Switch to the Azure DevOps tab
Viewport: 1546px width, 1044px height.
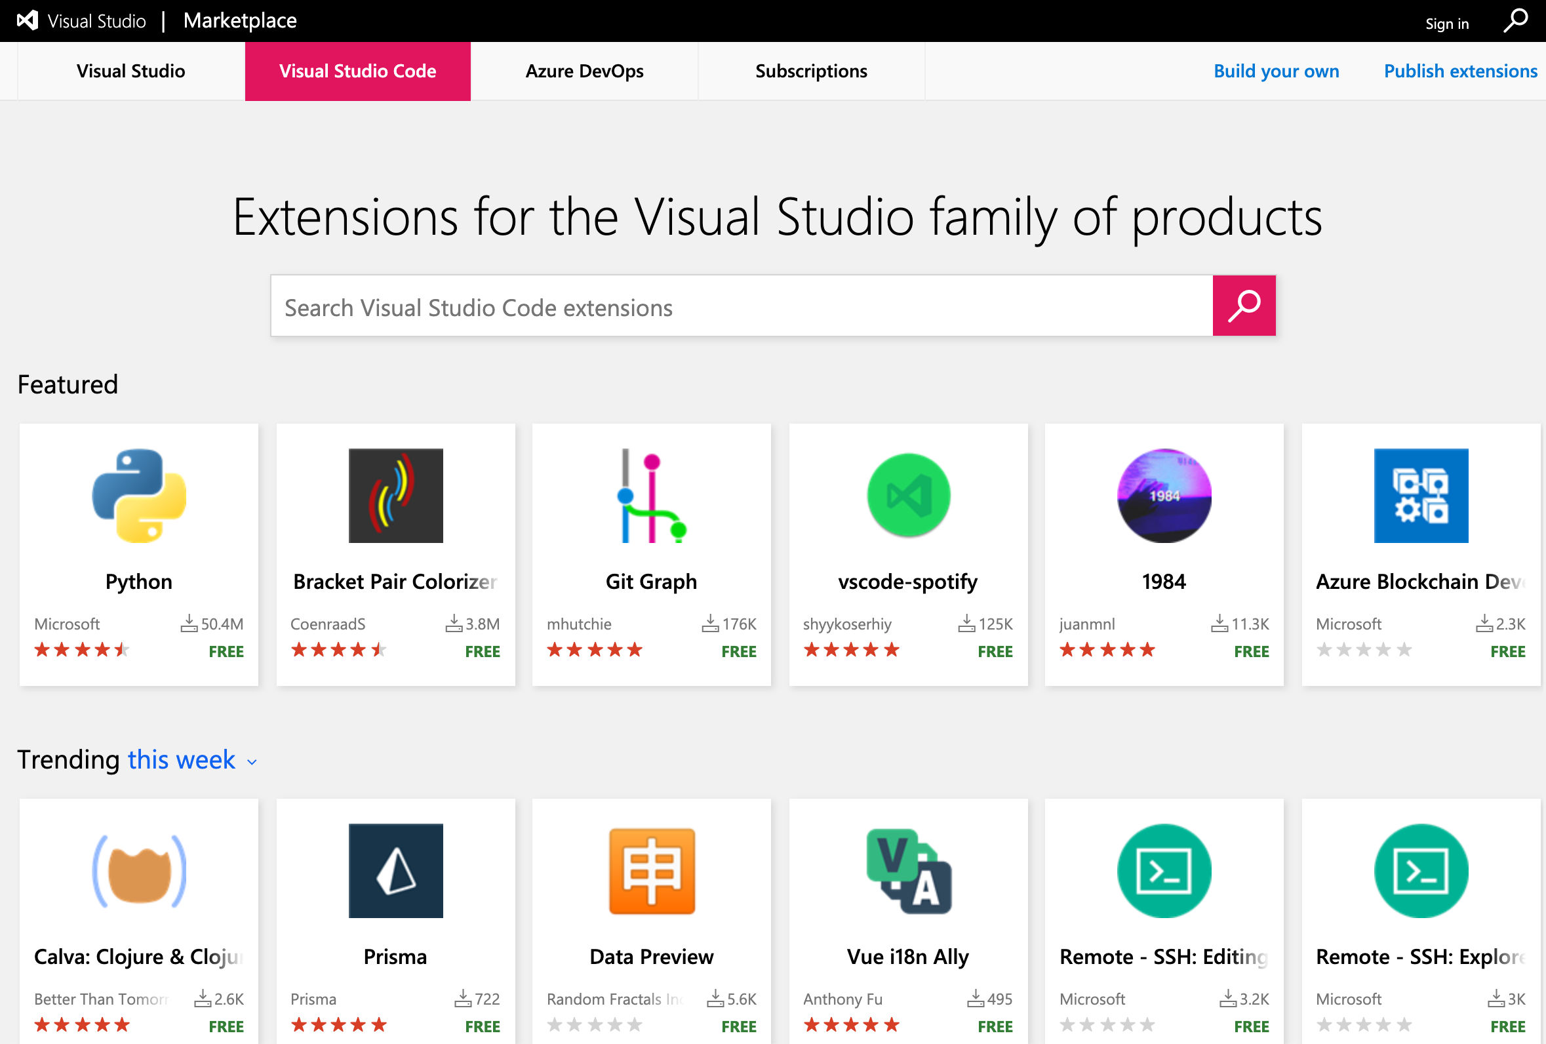585,71
